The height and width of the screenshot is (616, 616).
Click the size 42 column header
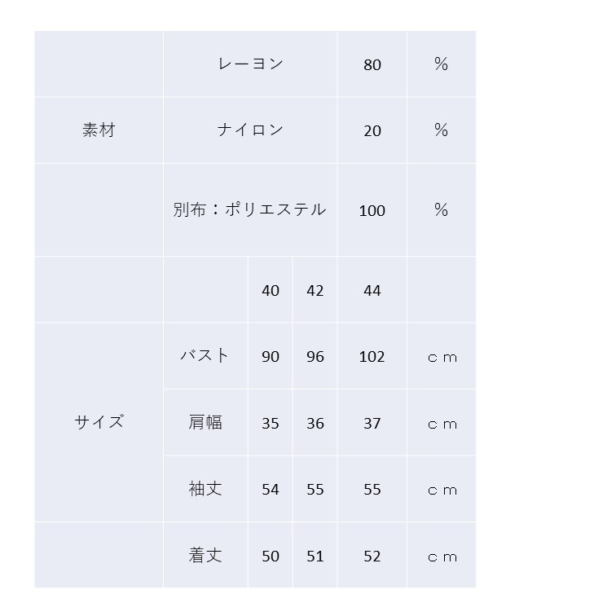(x=315, y=291)
